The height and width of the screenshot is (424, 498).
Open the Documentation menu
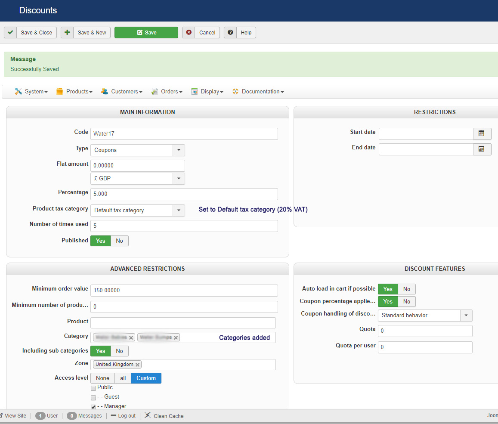tap(258, 91)
